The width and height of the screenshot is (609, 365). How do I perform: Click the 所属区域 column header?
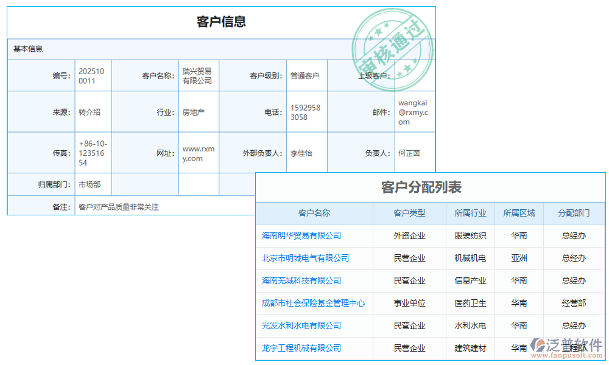coord(519,214)
